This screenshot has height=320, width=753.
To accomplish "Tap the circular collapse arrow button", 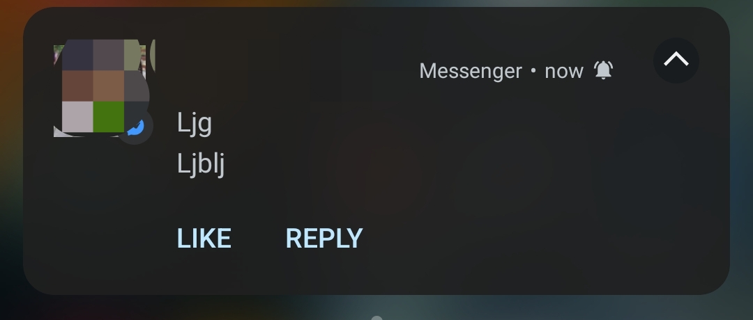I will [x=676, y=61].
